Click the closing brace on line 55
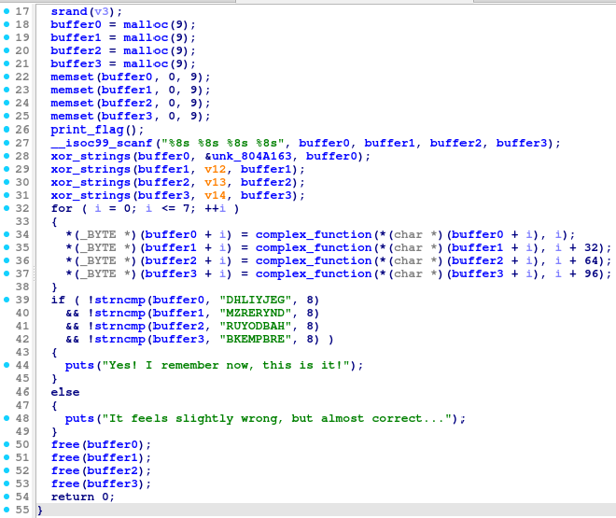Viewport: 616px width, 518px height. pyautogui.click(x=40, y=510)
